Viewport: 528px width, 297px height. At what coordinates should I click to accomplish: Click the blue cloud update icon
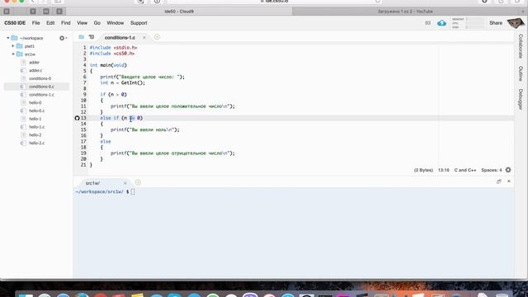coord(441,23)
